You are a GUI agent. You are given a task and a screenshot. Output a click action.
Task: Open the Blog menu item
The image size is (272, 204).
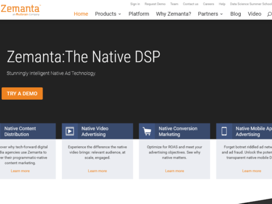click(x=236, y=14)
